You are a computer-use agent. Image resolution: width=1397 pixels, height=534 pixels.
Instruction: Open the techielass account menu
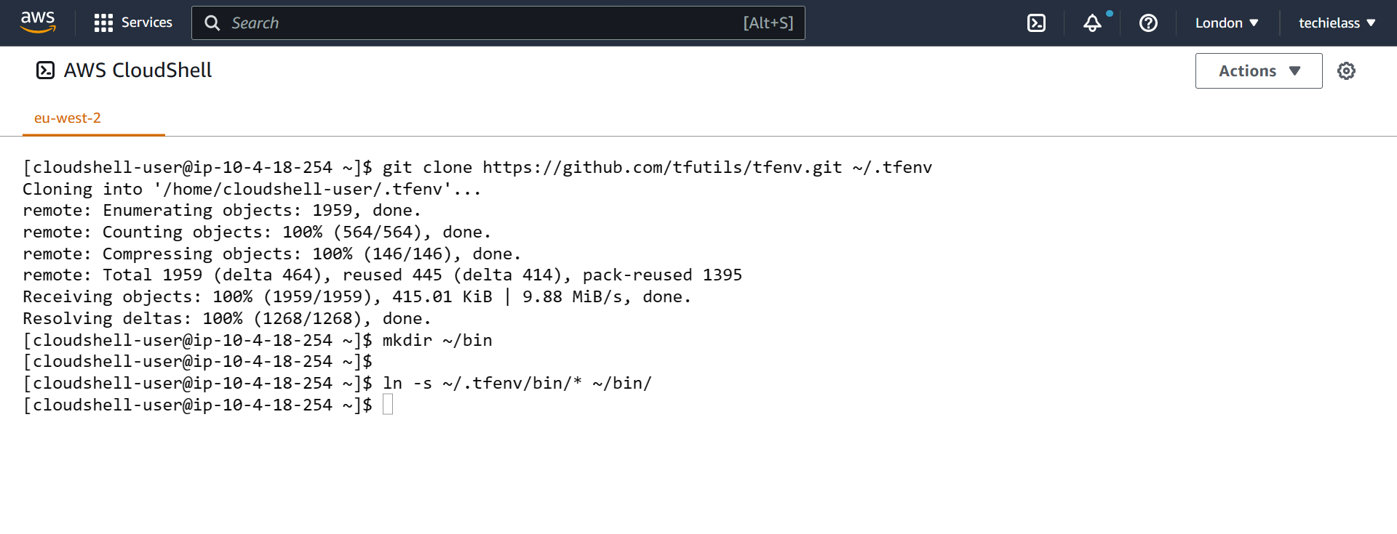click(x=1335, y=23)
